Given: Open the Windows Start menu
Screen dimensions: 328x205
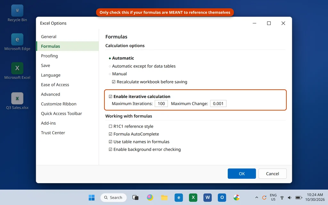Looking at the screenshot, I should point(92,197).
